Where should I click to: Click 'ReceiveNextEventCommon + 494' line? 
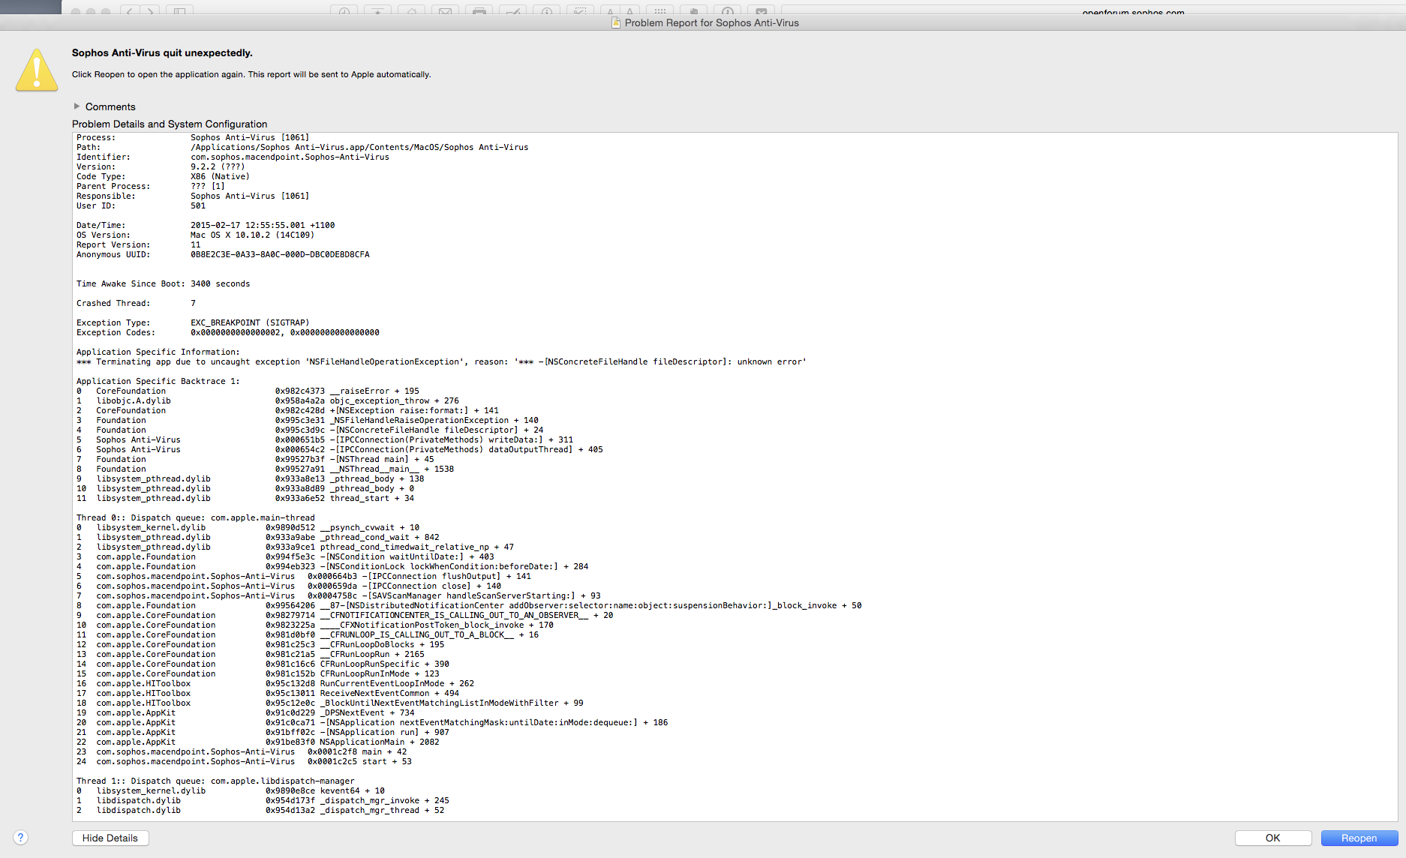pos(268,693)
